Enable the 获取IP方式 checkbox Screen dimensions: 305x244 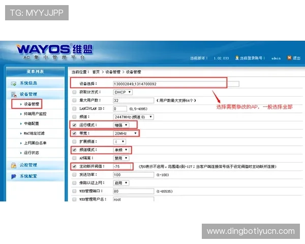click(74, 92)
